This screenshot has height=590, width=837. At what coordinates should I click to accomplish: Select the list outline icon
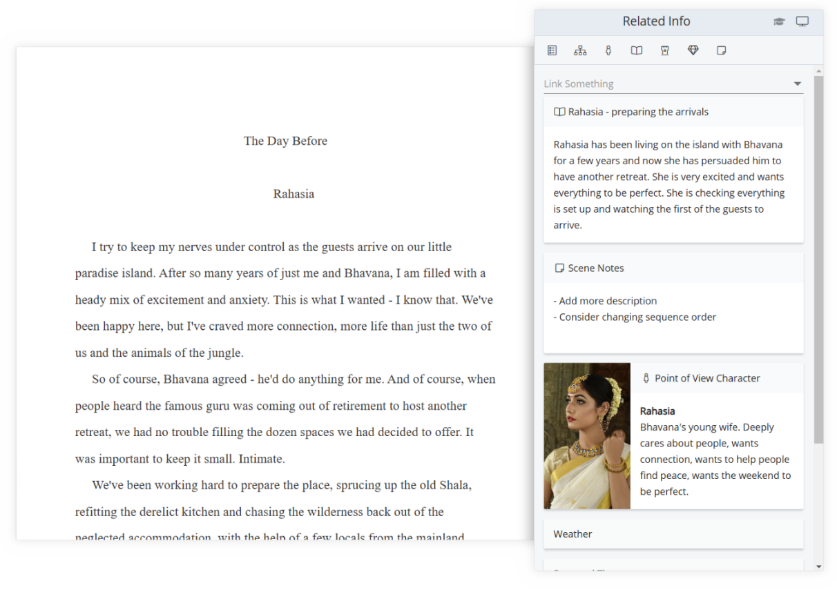pyautogui.click(x=552, y=50)
